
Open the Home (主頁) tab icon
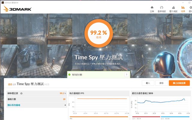point(152,7)
